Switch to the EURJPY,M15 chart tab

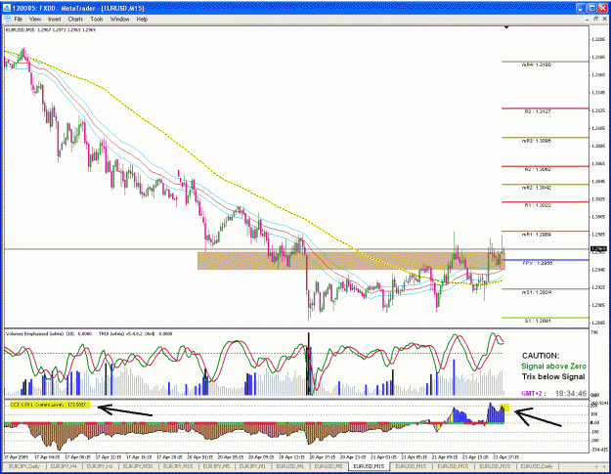tap(178, 466)
